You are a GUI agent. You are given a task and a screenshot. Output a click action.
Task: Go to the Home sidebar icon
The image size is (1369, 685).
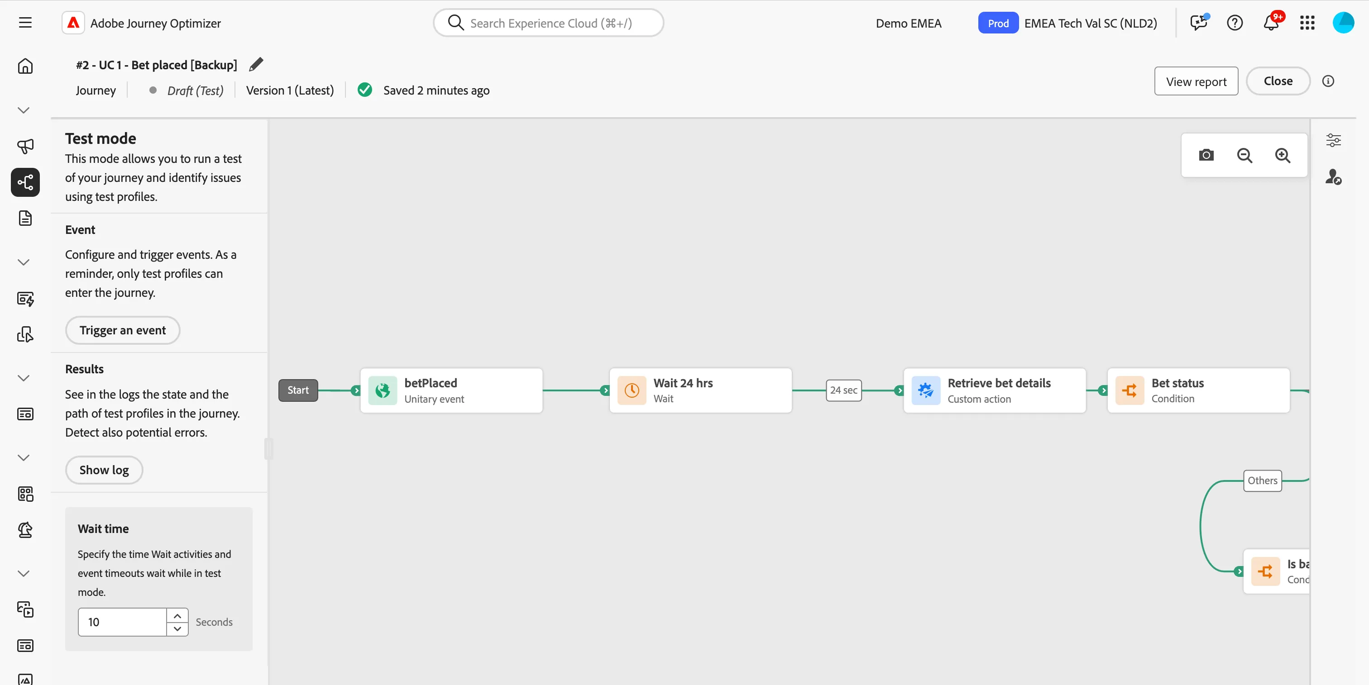25,66
